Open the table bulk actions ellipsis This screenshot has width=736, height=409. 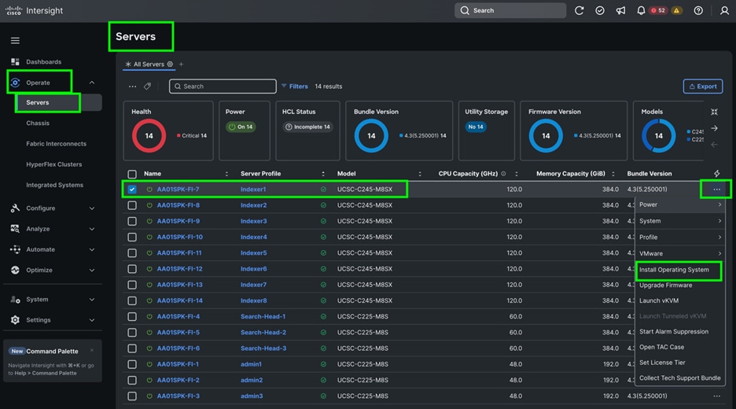132,87
